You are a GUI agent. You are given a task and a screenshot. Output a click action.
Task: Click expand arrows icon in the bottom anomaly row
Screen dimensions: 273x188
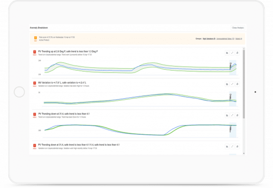(232, 147)
